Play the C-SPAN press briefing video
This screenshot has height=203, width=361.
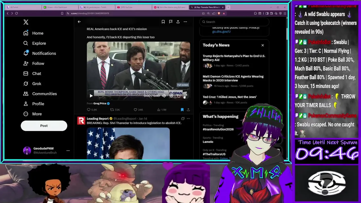tap(91, 96)
